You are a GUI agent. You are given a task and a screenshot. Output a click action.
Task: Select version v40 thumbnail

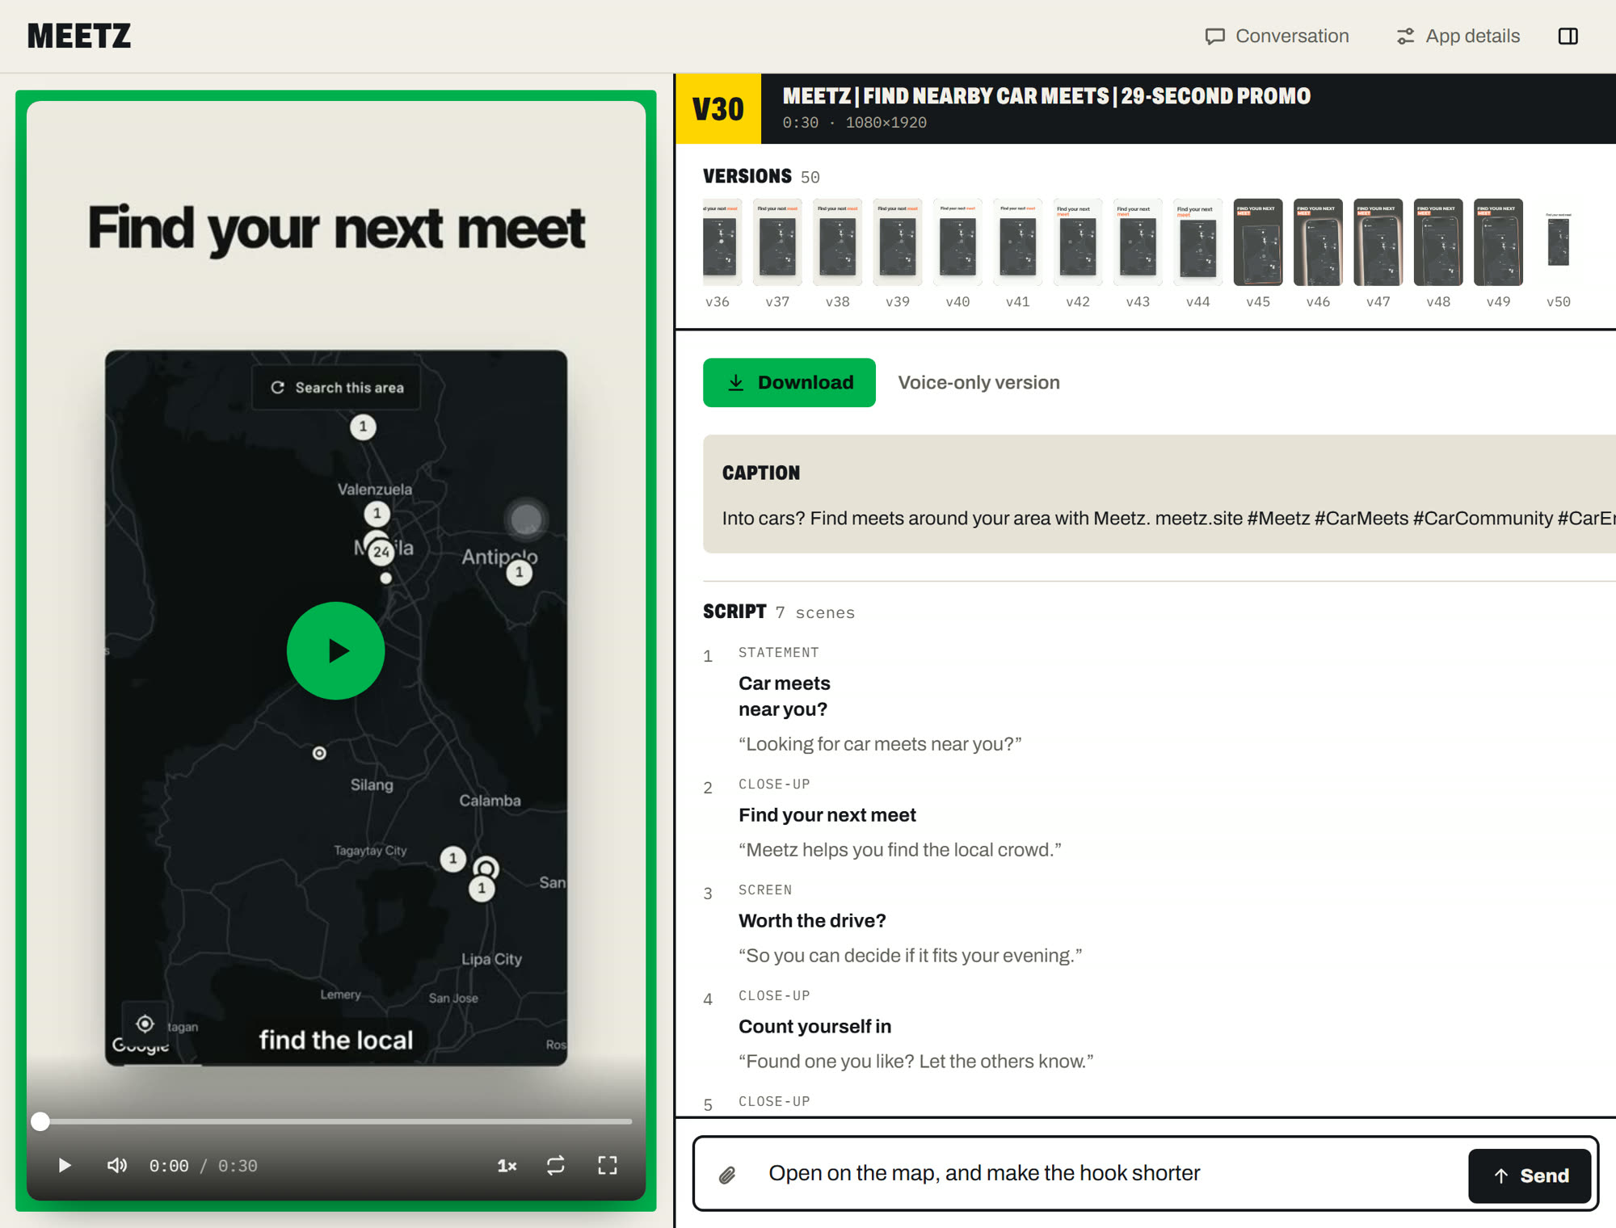(x=957, y=242)
